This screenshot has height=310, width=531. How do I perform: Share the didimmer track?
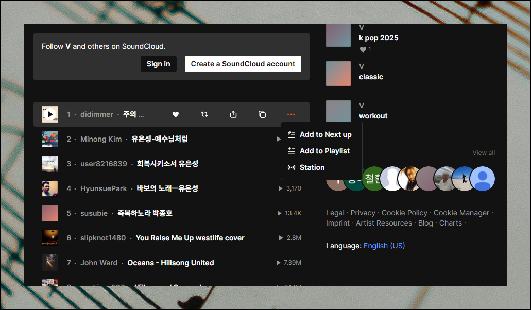233,114
